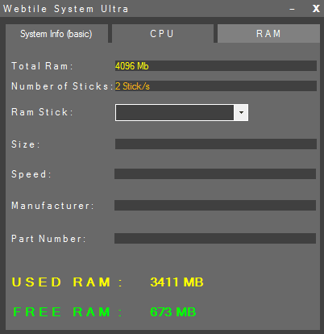Image resolution: width=324 pixels, height=334 pixels.
Task: Click the Used RAM value 3411 MB
Action: click(177, 282)
